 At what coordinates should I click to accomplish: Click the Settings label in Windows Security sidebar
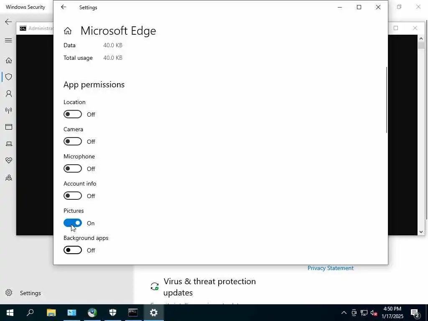point(30,293)
